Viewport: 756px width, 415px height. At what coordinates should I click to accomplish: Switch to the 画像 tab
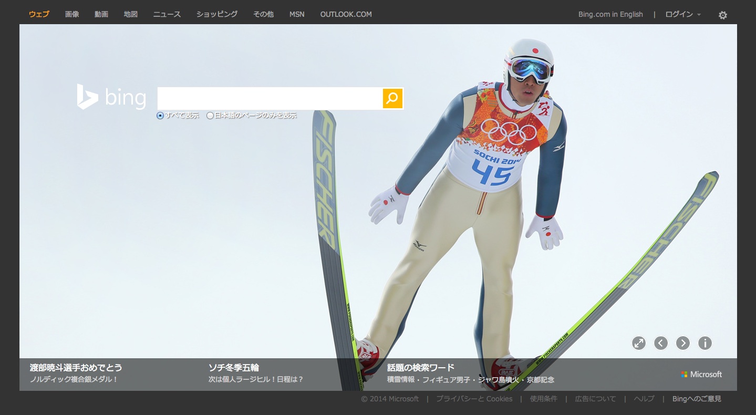[x=72, y=14]
